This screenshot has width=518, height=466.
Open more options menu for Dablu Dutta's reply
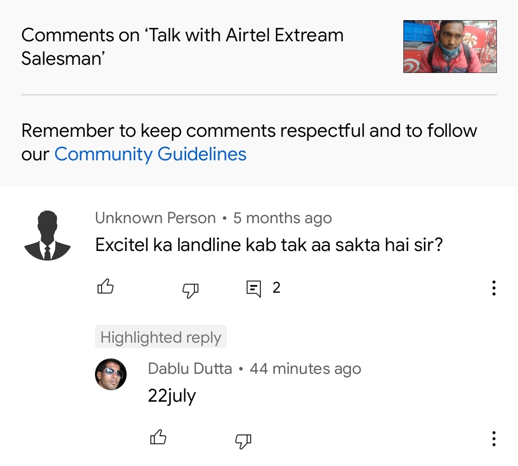(x=494, y=438)
